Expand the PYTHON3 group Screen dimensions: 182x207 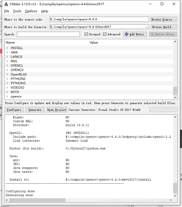click(7, 83)
